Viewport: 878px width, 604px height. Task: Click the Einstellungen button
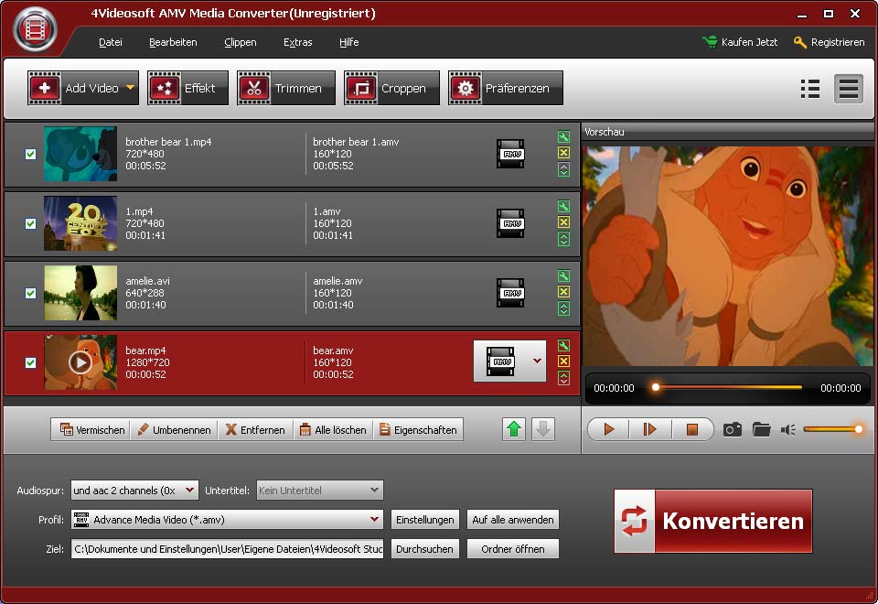pos(425,520)
